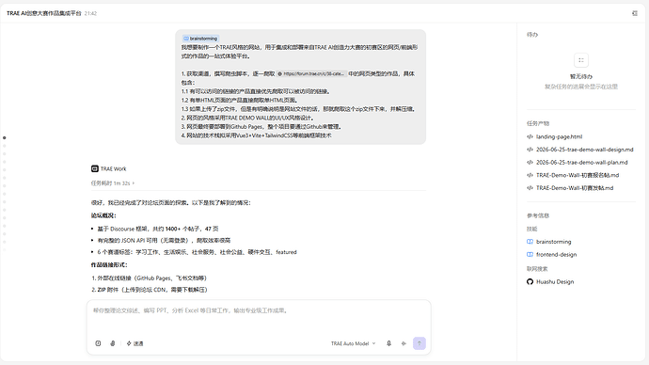Screen dimensions: 649x365
Task: Open TRAE-Demo-Wall-初赛发帖.md file
Action: 575,188
